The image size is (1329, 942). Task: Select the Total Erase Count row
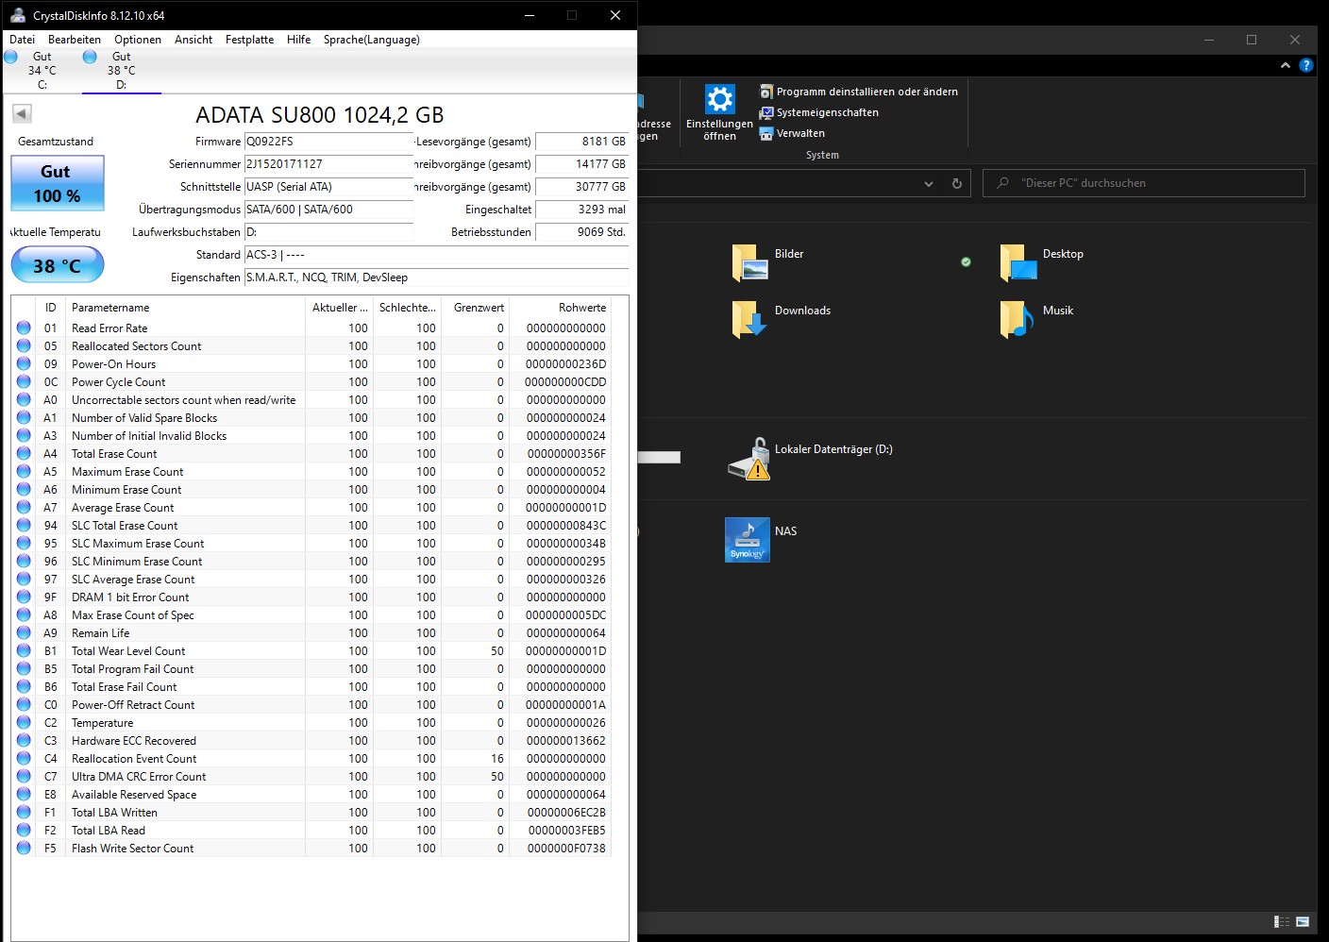coord(311,454)
